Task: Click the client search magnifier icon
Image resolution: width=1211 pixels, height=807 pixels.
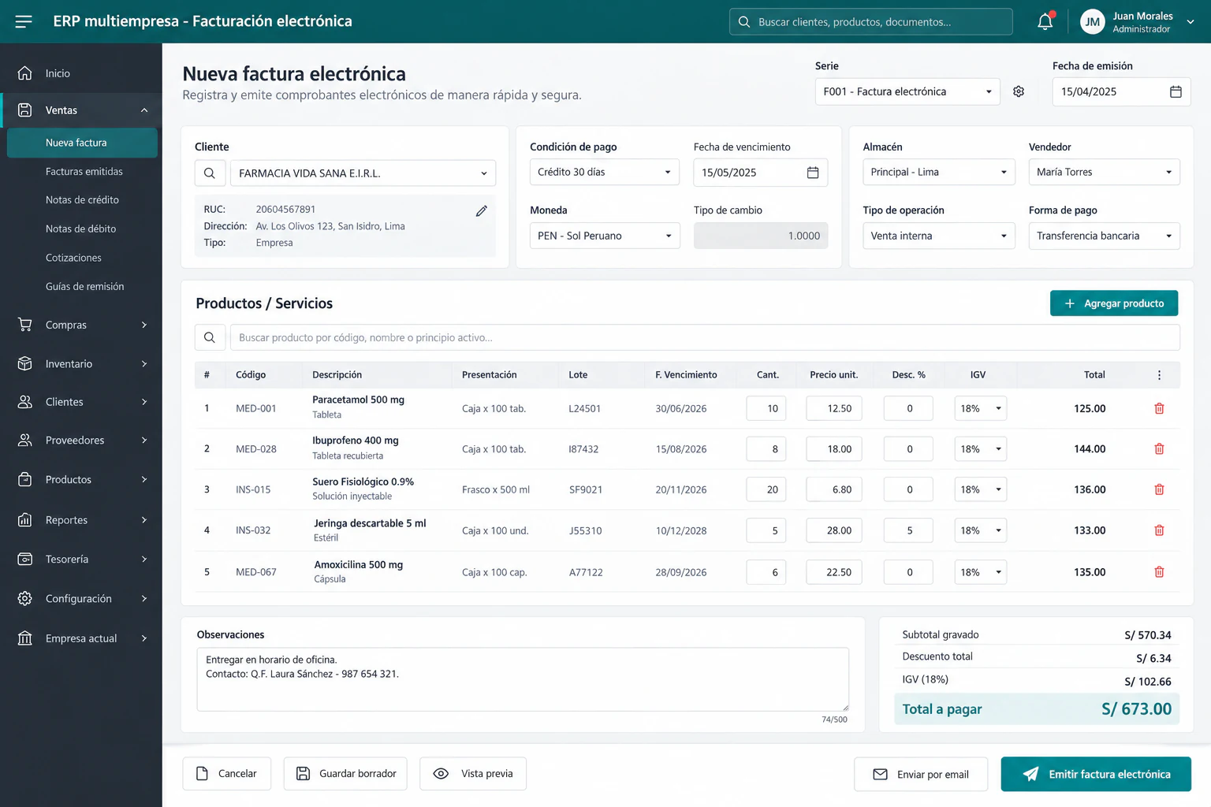Action: [210, 173]
